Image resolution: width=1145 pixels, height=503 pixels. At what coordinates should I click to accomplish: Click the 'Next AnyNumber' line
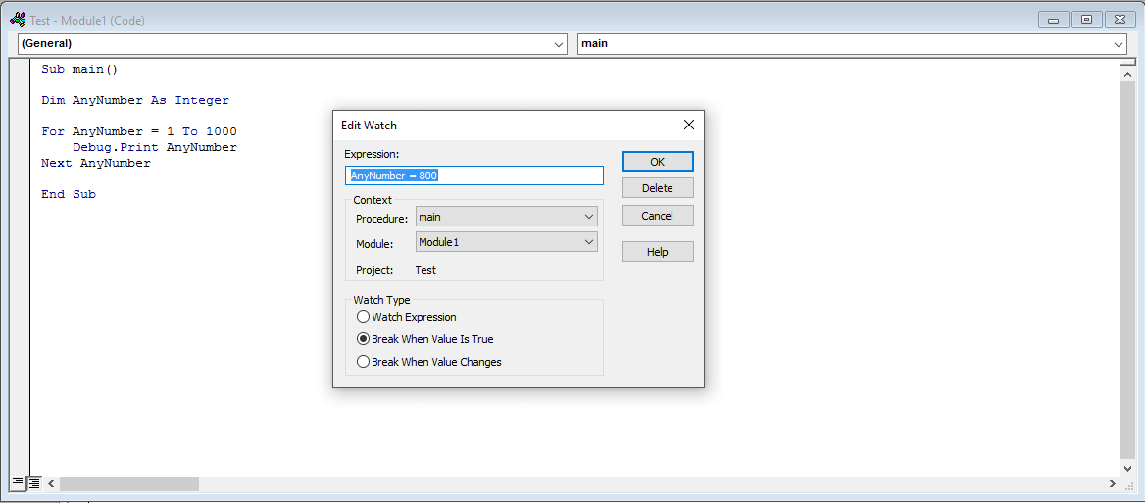click(96, 164)
